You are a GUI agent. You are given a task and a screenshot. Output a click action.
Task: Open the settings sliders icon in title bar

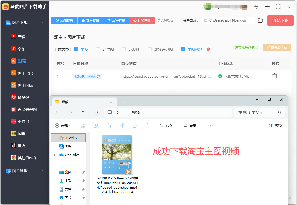(256, 7)
